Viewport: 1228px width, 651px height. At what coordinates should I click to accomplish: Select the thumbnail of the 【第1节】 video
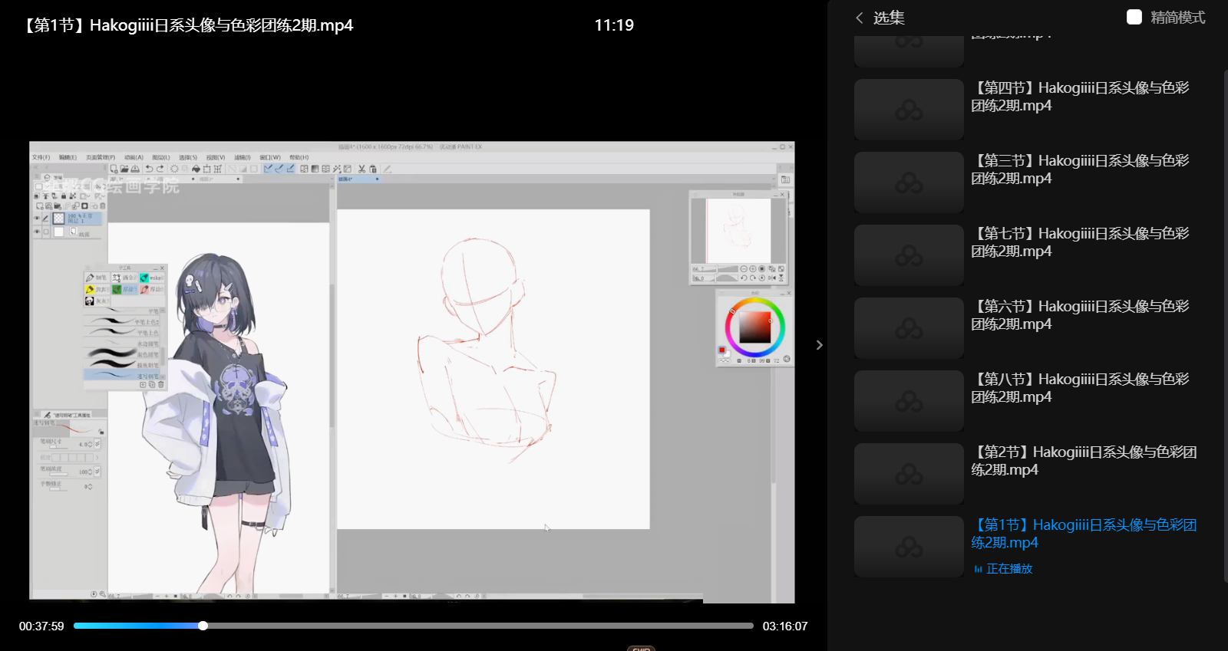coord(909,547)
